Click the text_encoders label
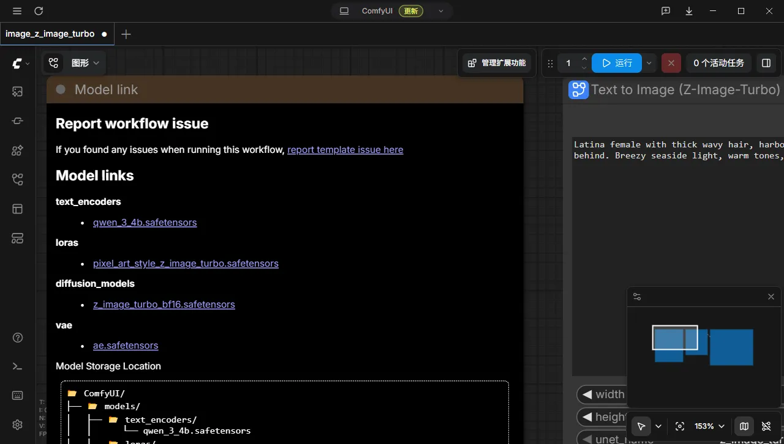This screenshot has width=784, height=444. tap(88, 202)
